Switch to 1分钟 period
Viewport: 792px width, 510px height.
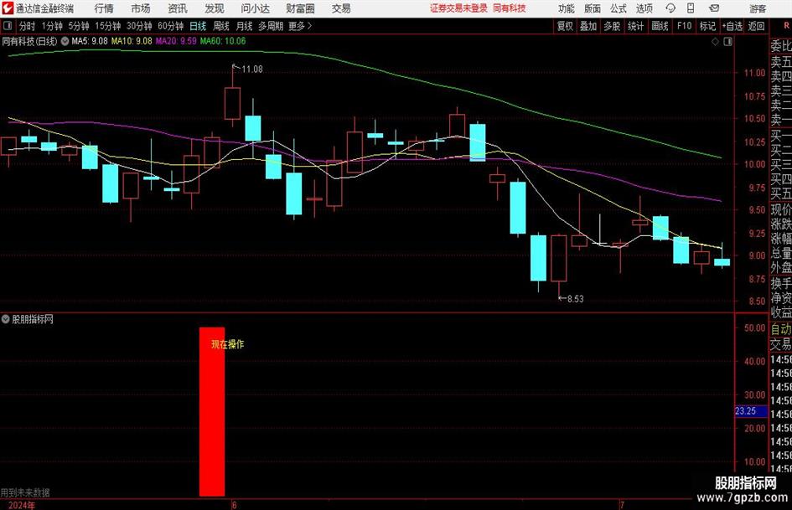51,26
